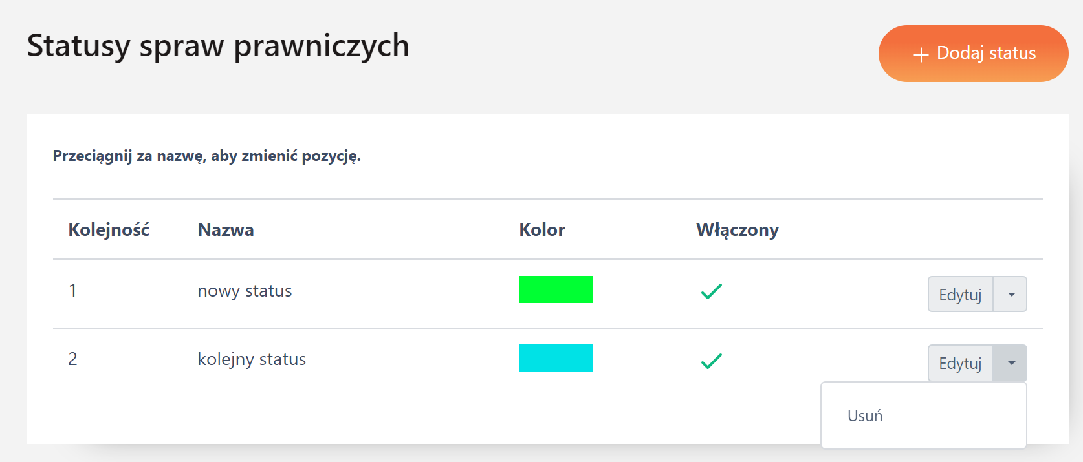Click the Przeciągnij za nazwę instruction text
Viewport: 1083px width, 462px height.
206,156
